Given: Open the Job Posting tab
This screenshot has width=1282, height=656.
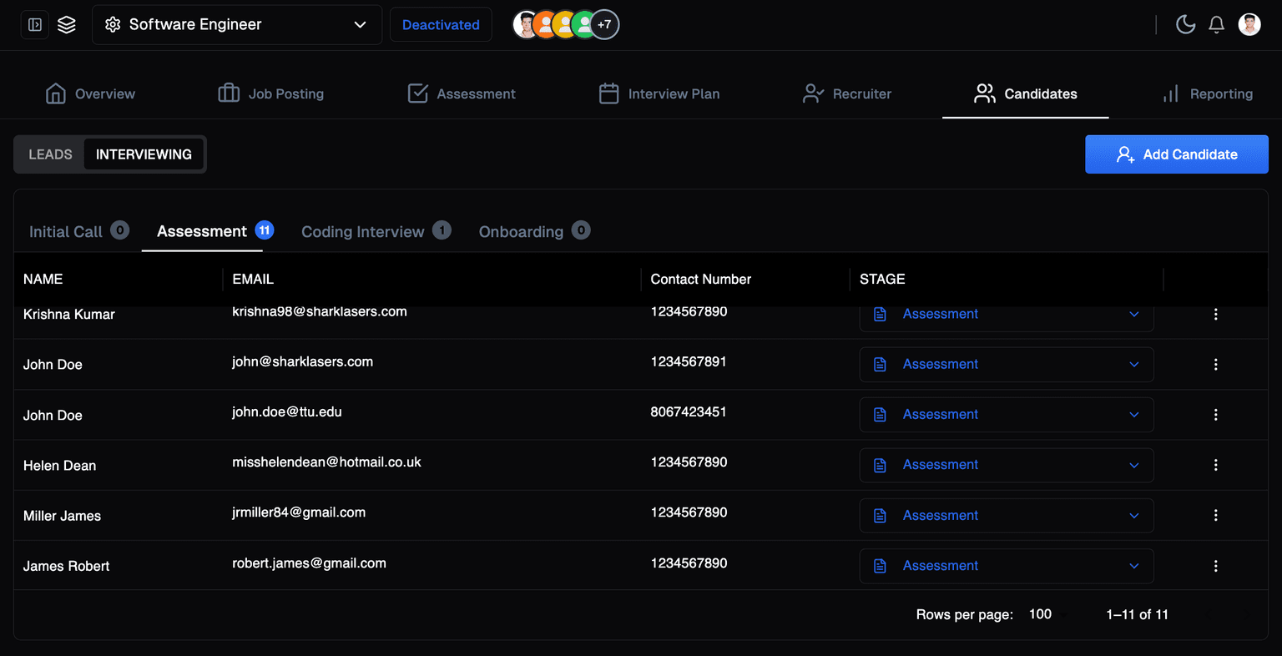Looking at the screenshot, I should pyautogui.click(x=270, y=93).
